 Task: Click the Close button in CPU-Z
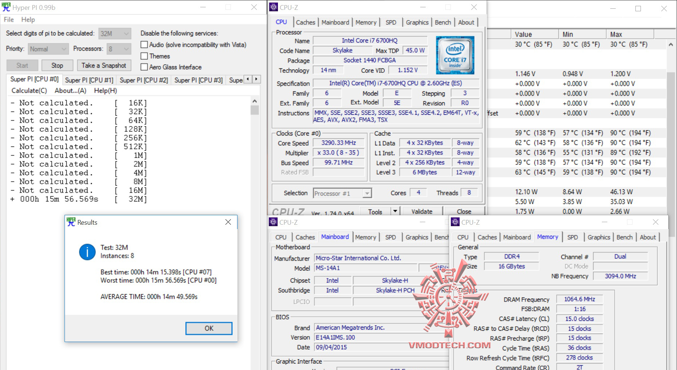[464, 211]
